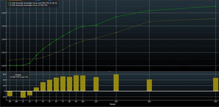Viewport: 219px width, 107px height.
Task: Click the 12Y tenor axis label
Action: [96, 102]
